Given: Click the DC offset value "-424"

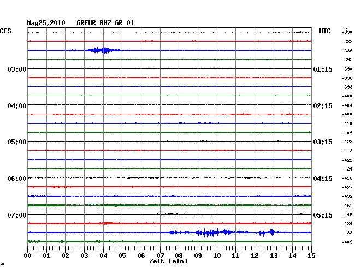Looking at the screenshot, I should [x=347, y=169].
